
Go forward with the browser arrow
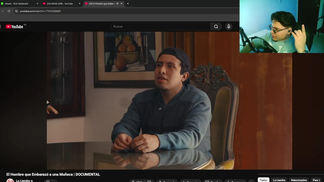pos(2,11)
